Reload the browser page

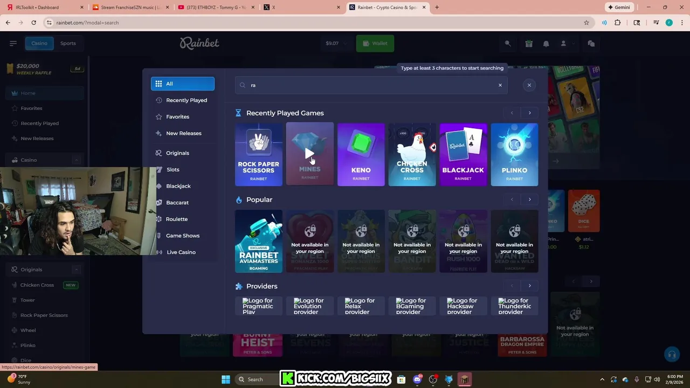pyautogui.click(x=33, y=23)
